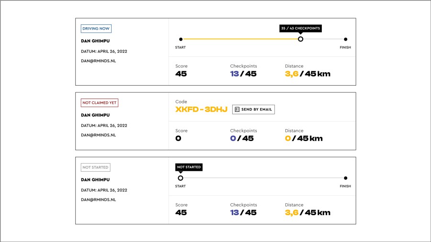Click the name DAN GHIMPU in the Not Claimed Yet card
Image resolution: width=431 pixels, height=242 pixels.
(95, 115)
